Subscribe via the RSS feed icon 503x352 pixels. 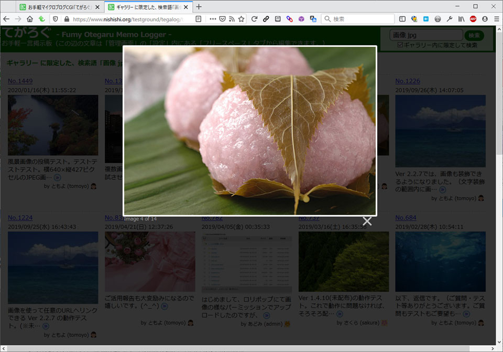[232, 19]
